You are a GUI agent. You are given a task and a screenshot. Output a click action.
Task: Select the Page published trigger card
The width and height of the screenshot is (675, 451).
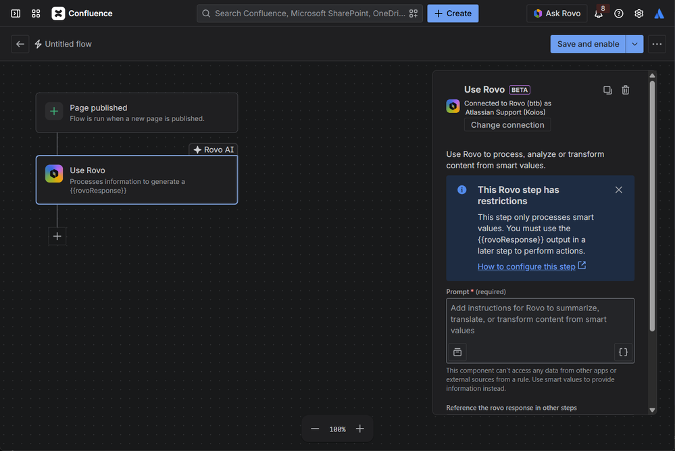click(137, 112)
